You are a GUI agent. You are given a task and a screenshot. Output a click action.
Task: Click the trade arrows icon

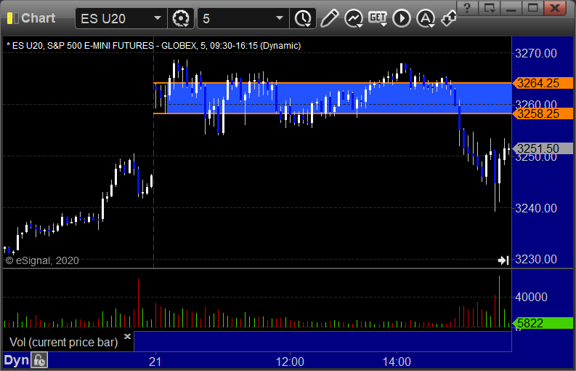pyautogui.click(x=449, y=18)
